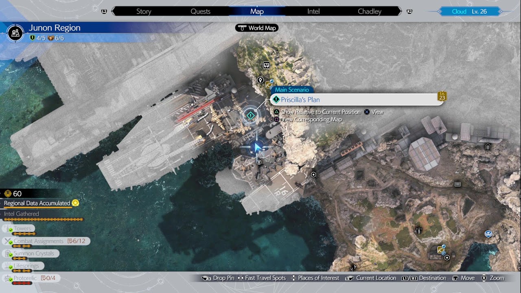Click the Zoom control prompt
521x293 pixels.
click(493, 278)
